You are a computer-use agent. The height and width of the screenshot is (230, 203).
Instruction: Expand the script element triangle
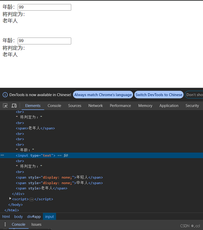tap(10, 198)
